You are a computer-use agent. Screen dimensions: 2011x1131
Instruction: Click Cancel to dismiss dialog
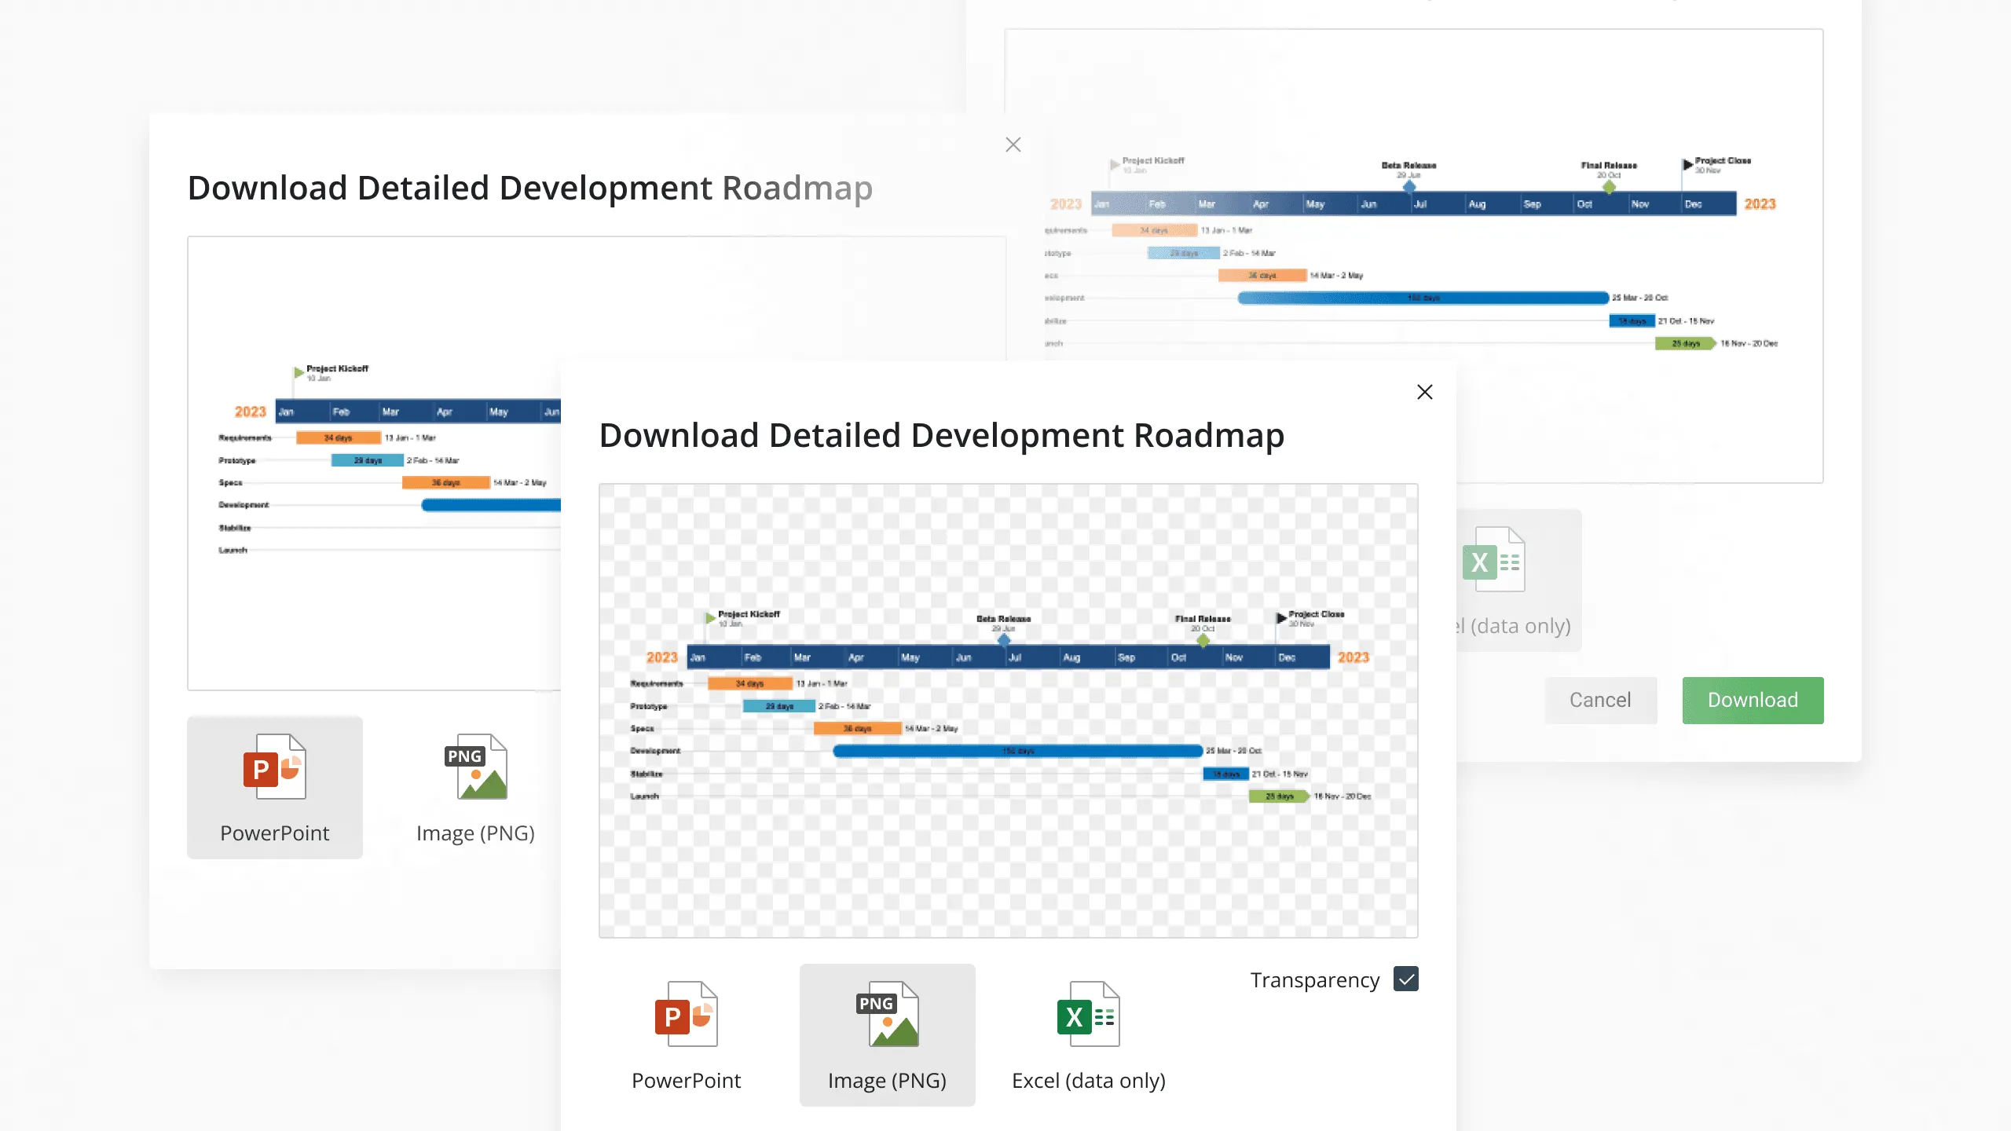(x=1599, y=700)
